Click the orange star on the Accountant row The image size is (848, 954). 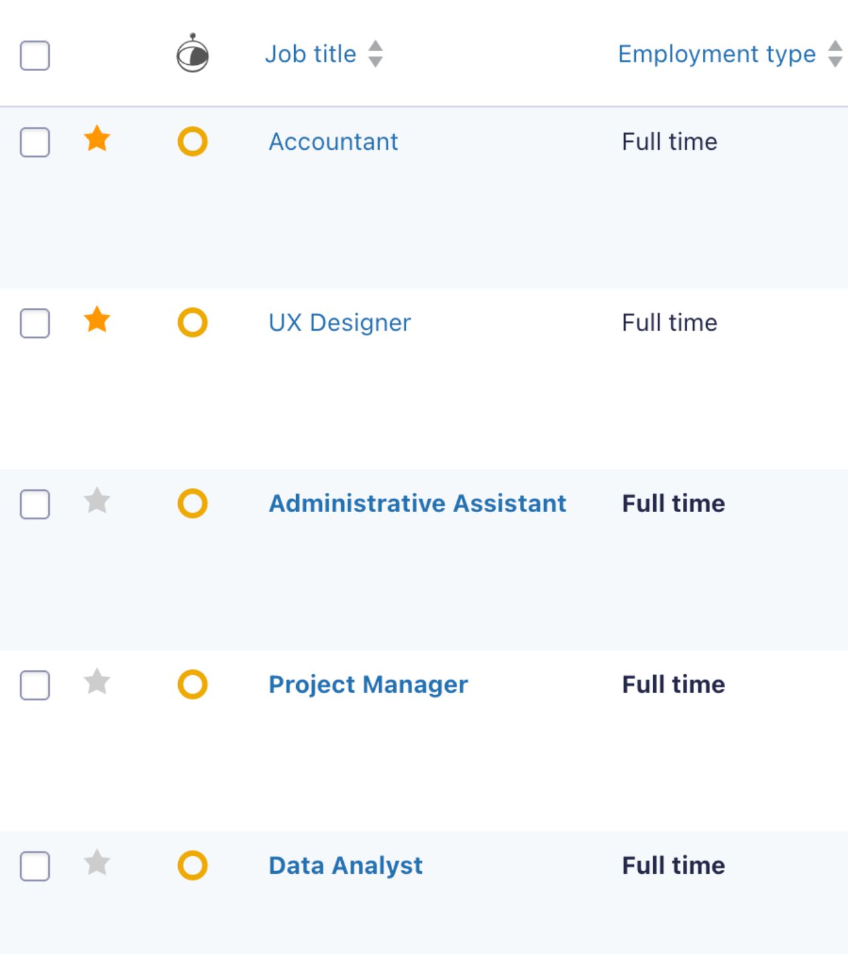pyautogui.click(x=97, y=140)
